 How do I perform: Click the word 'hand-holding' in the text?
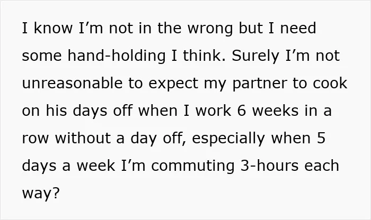(x=117, y=56)
